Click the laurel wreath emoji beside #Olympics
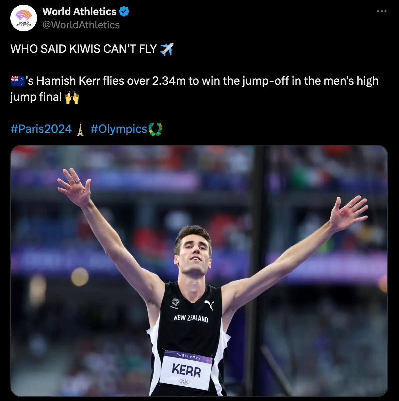The height and width of the screenshot is (401, 399). click(x=155, y=129)
